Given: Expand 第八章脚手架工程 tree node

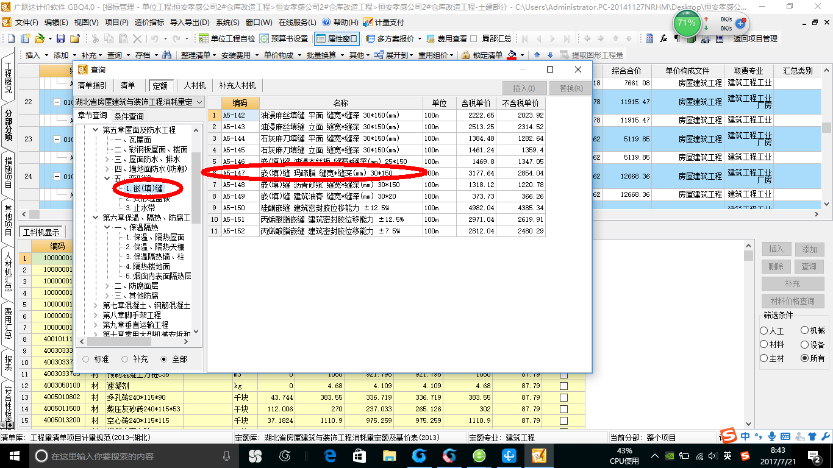Looking at the screenshot, I should pos(96,315).
